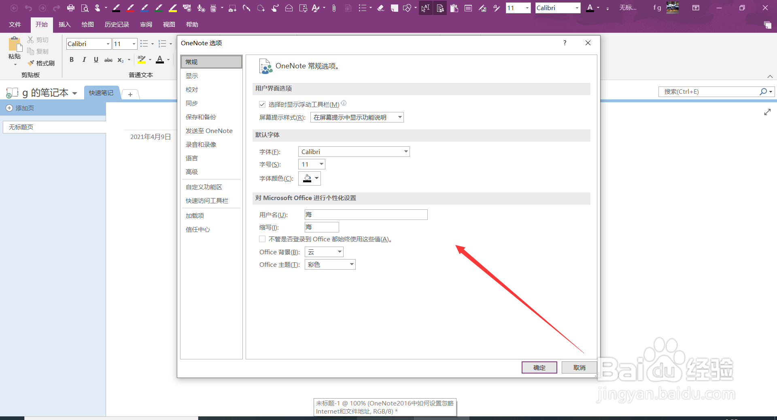Select the red pen in the title bar

[x=130, y=8]
